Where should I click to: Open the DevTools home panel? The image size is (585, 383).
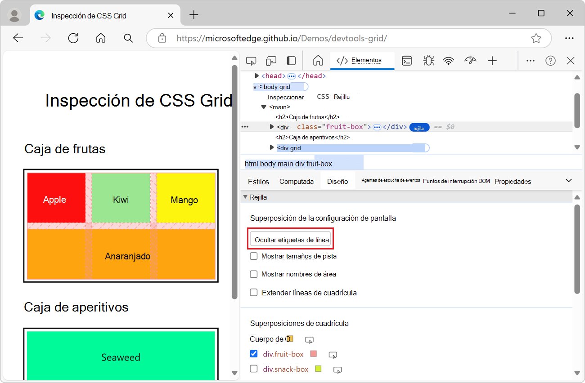(318, 60)
